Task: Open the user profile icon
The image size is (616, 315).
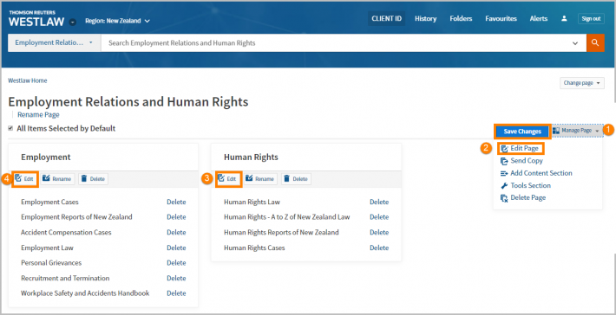Action: 564,18
